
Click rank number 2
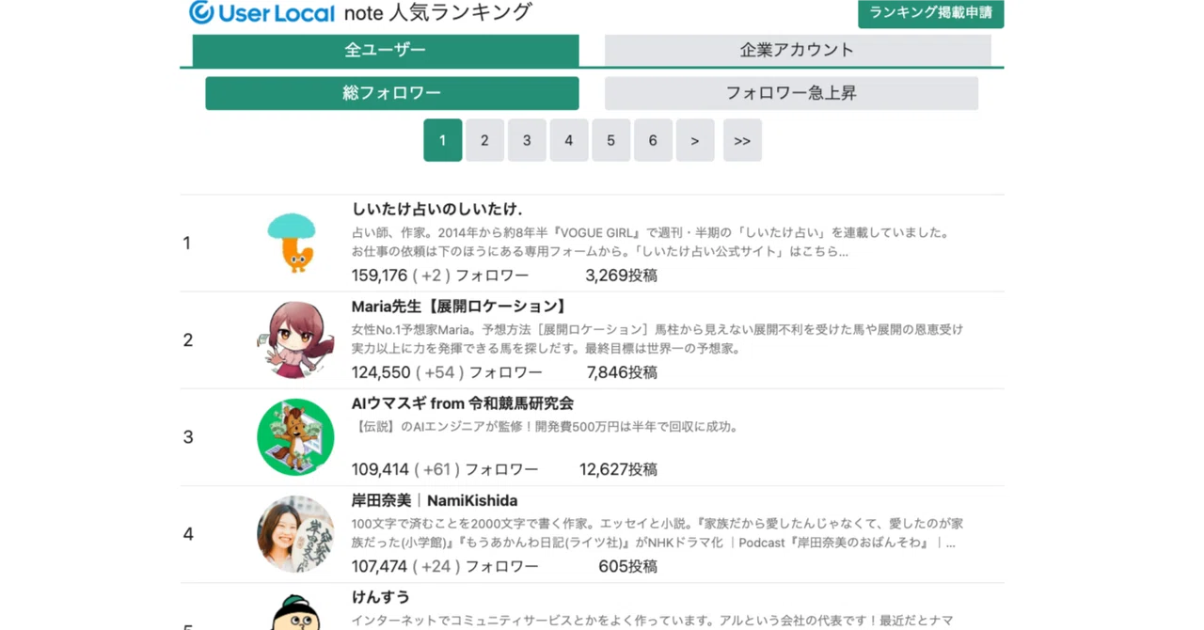tap(188, 340)
